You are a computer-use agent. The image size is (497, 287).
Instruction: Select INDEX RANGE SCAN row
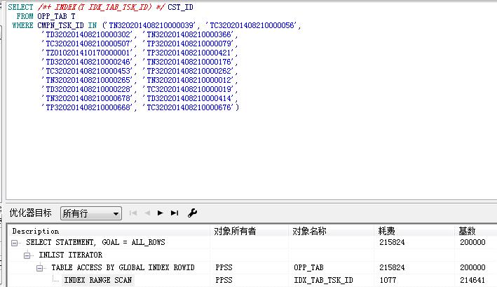[x=98, y=281]
